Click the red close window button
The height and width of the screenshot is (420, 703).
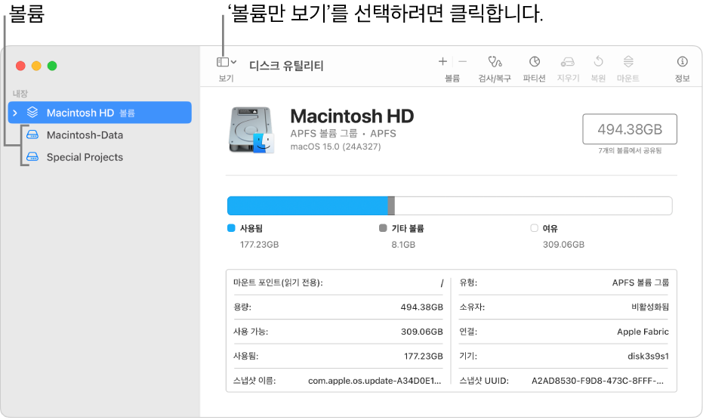(x=20, y=66)
